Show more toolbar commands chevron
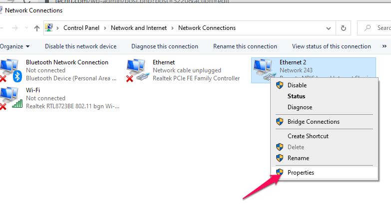Image resolution: width=391 pixels, height=218 pixels. 384,46
